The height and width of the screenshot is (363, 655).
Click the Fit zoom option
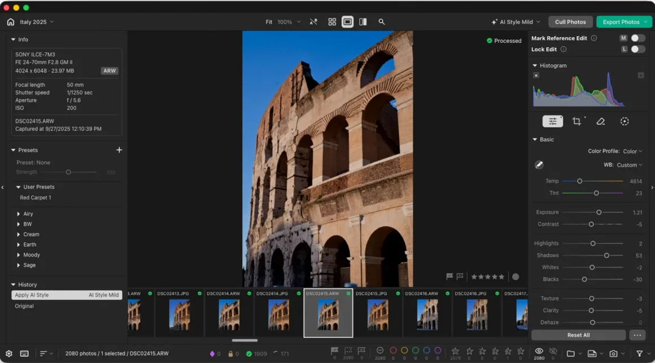pyautogui.click(x=269, y=22)
